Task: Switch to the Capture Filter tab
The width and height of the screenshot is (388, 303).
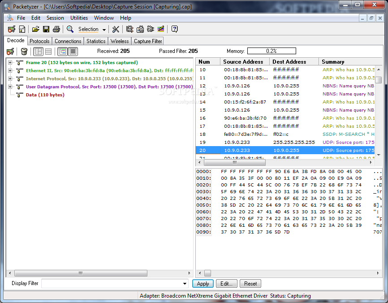Action: pyautogui.click(x=148, y=41)
